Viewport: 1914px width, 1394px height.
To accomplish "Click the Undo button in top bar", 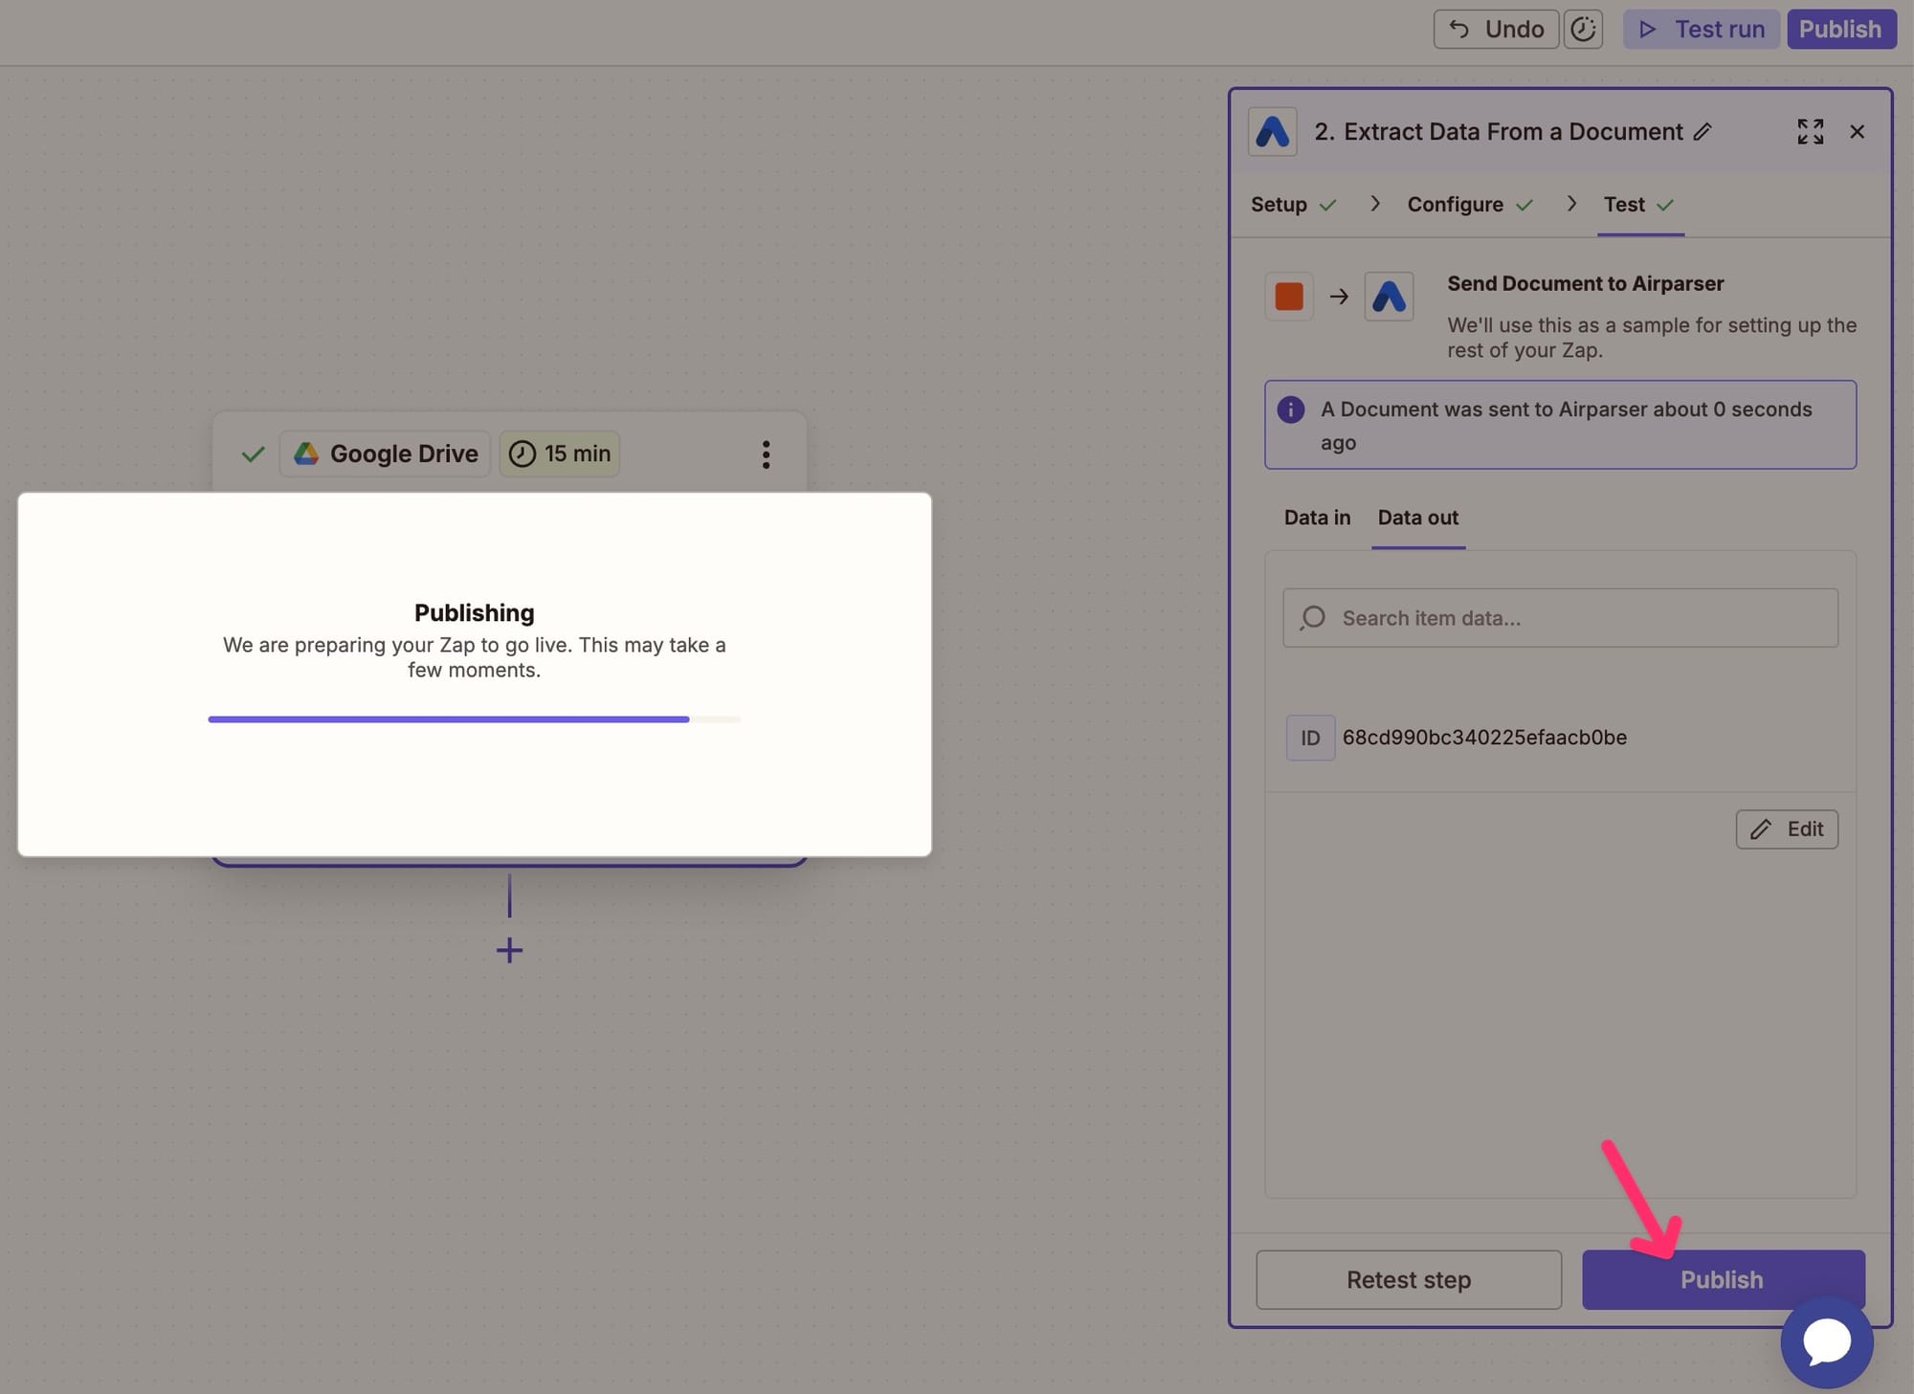I will (1496, 29).
